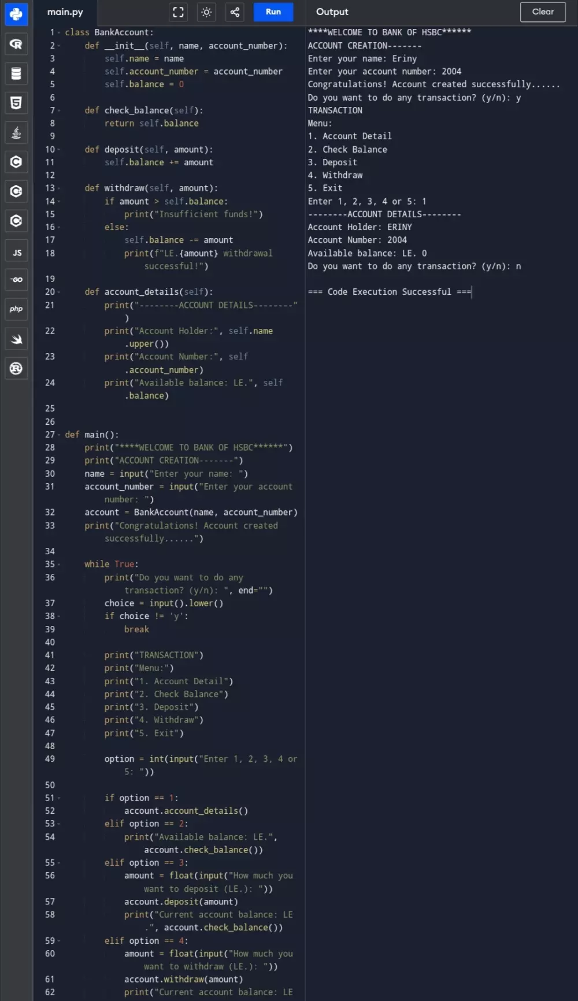Click line number 48 in the gutter
Viewport: 578px width, 1001px height.
tap(50, 746)
